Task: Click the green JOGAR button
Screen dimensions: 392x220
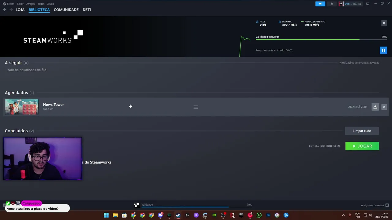Action: (362, 146)
